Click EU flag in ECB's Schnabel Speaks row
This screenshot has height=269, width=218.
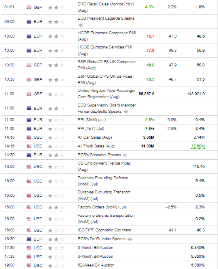(x=29, y=155)
